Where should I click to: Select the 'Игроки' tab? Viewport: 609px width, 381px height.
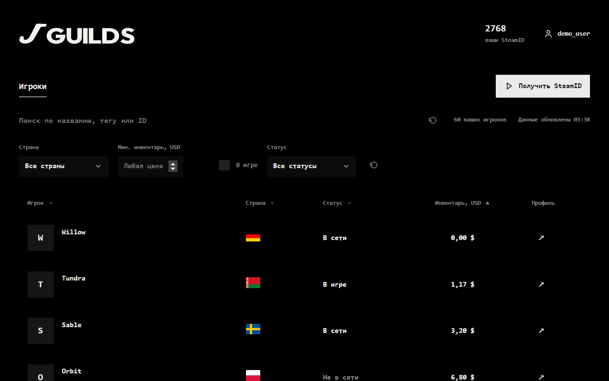click(33, 87)
